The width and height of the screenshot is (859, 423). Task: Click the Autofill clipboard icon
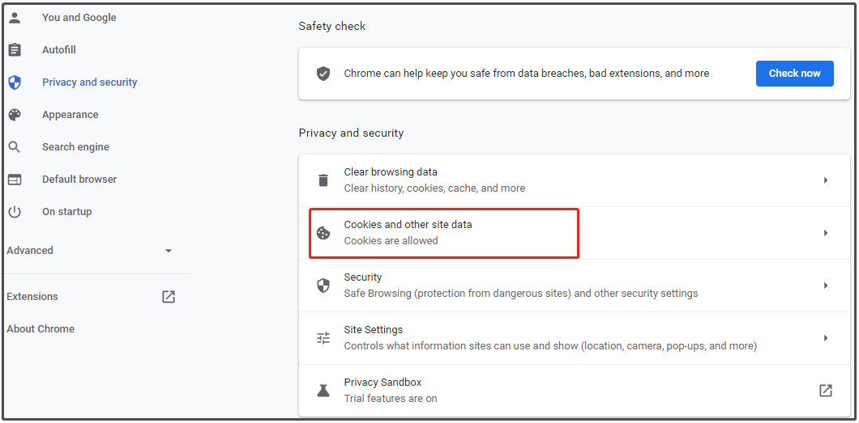click(15, 49)
